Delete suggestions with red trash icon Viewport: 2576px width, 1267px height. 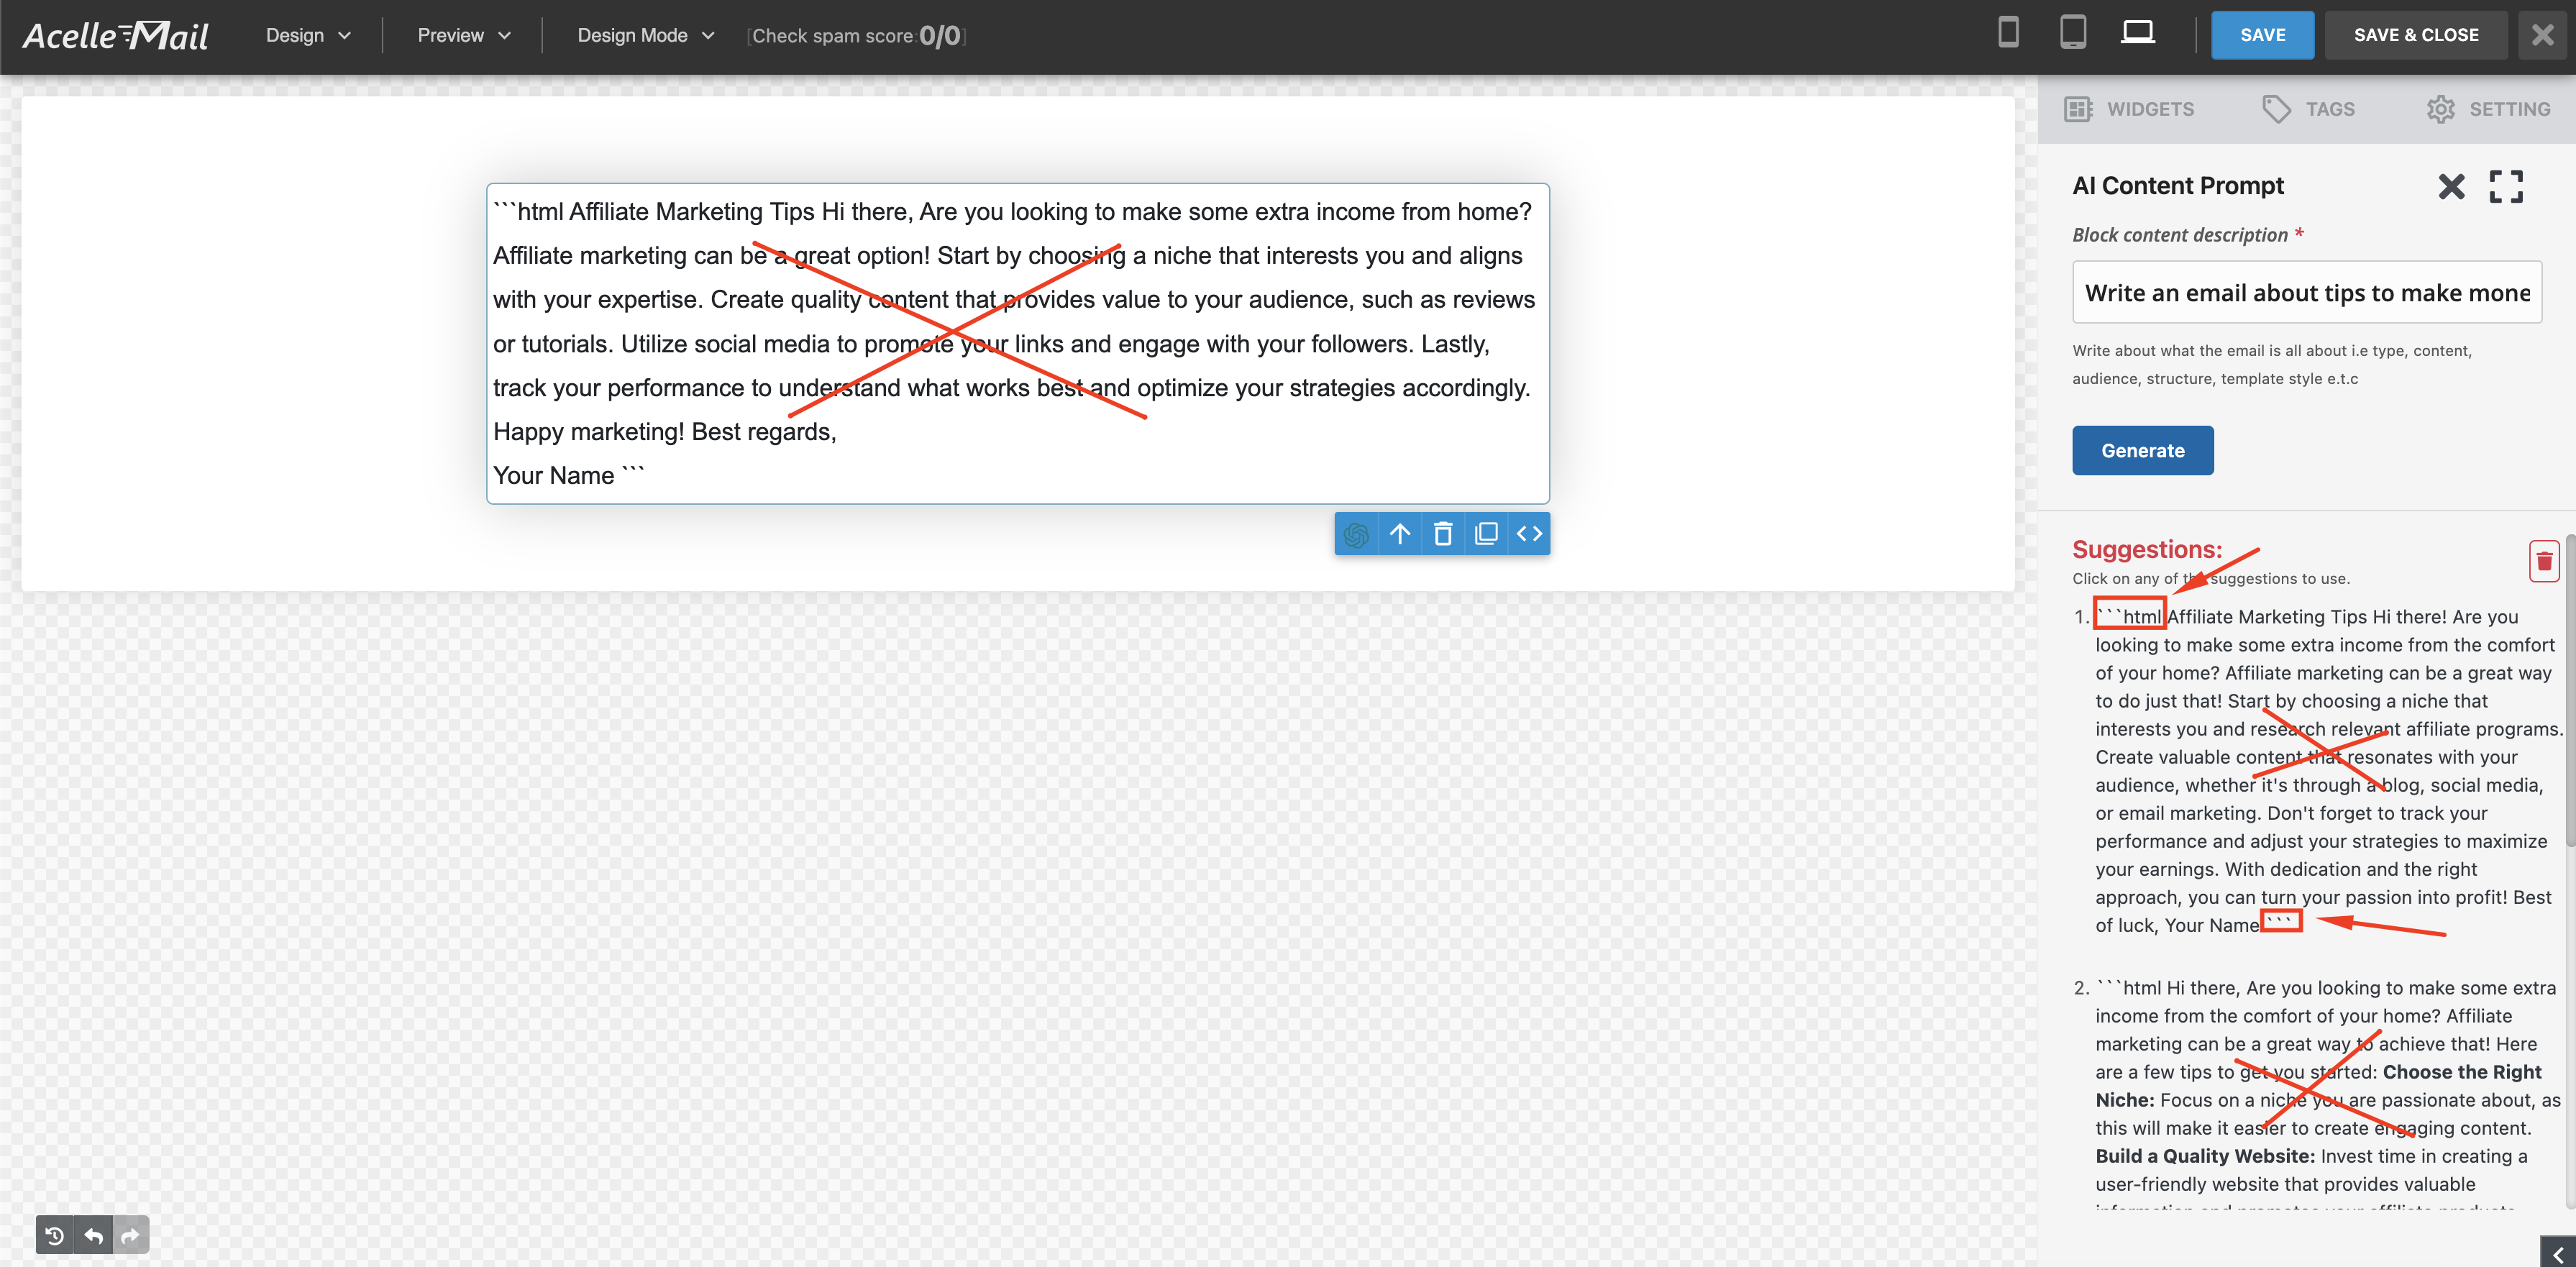pyautogui.click(x=2544, y=561)
